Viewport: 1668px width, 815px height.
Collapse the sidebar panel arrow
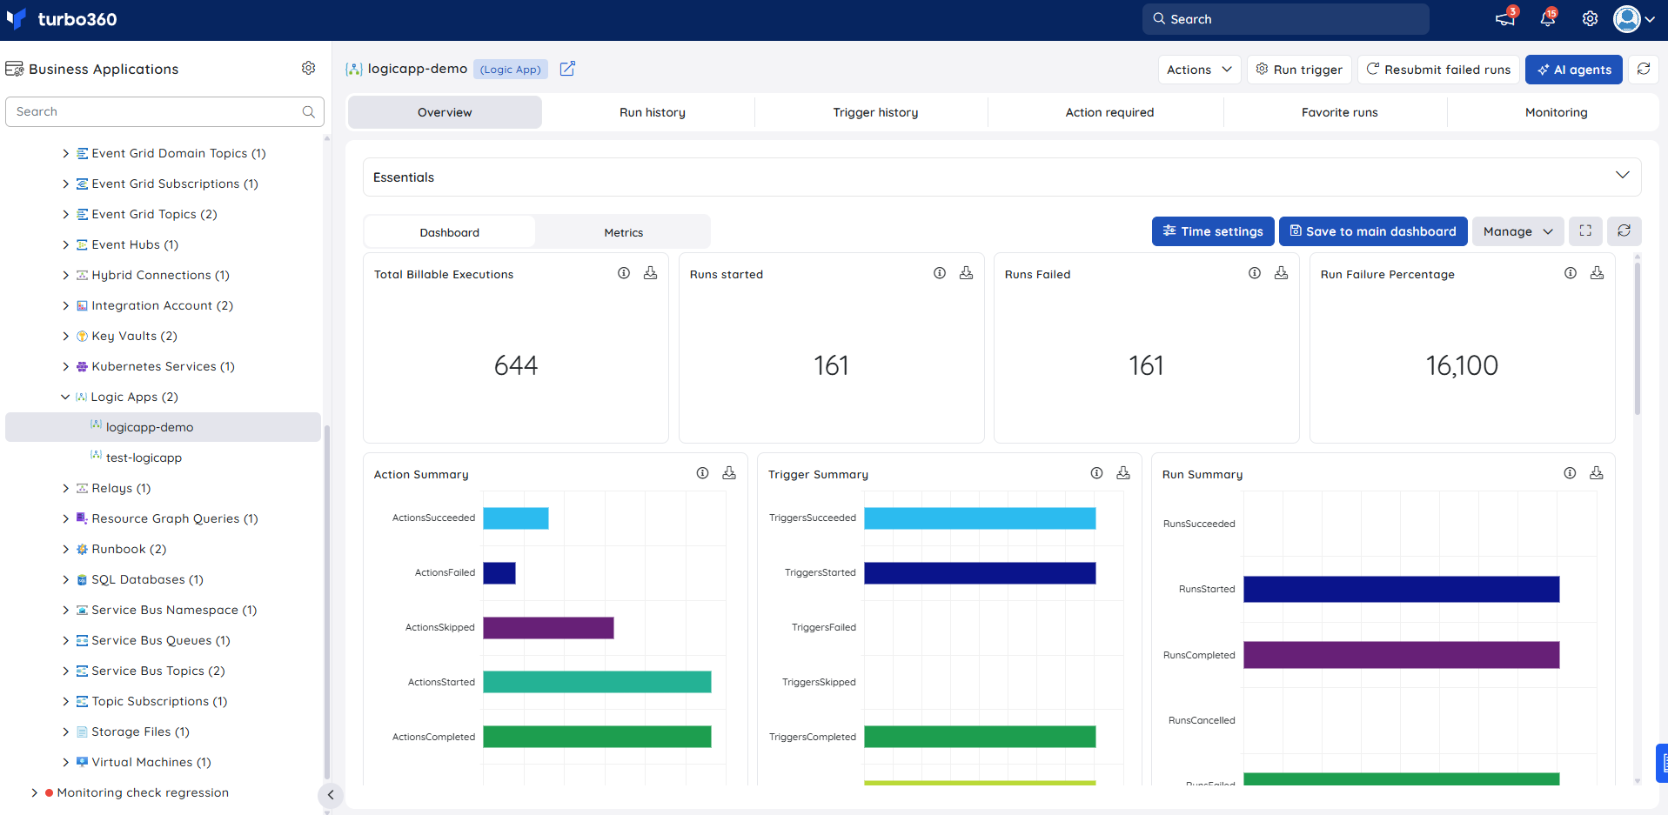coord(331,794)
